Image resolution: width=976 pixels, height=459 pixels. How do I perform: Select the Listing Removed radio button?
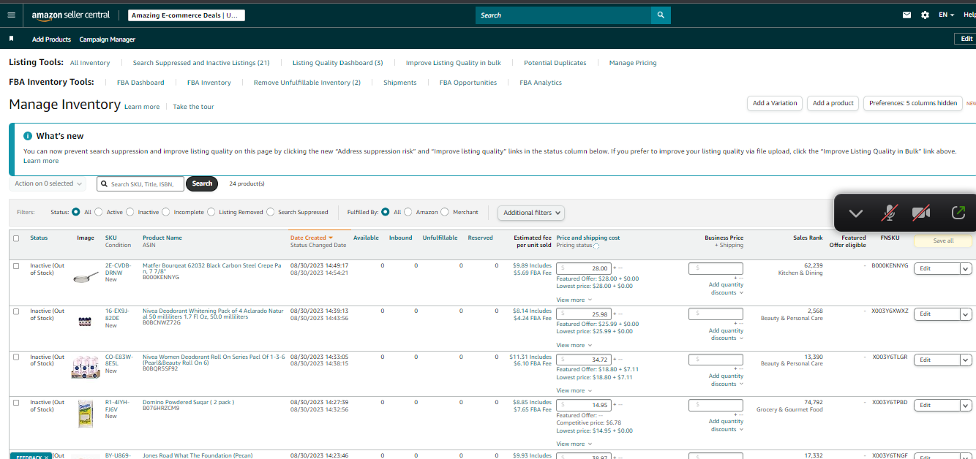click(x=211, y=212)
